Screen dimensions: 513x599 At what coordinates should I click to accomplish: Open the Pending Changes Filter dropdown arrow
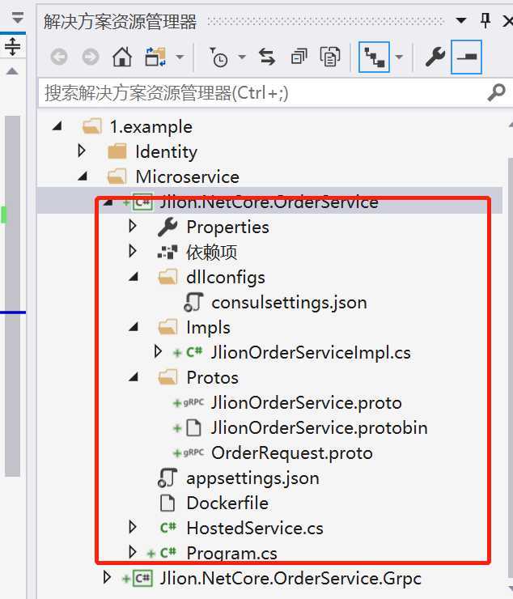click(242, 57)
